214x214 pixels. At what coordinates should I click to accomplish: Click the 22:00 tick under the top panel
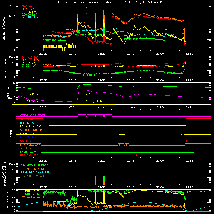(43, 54)
